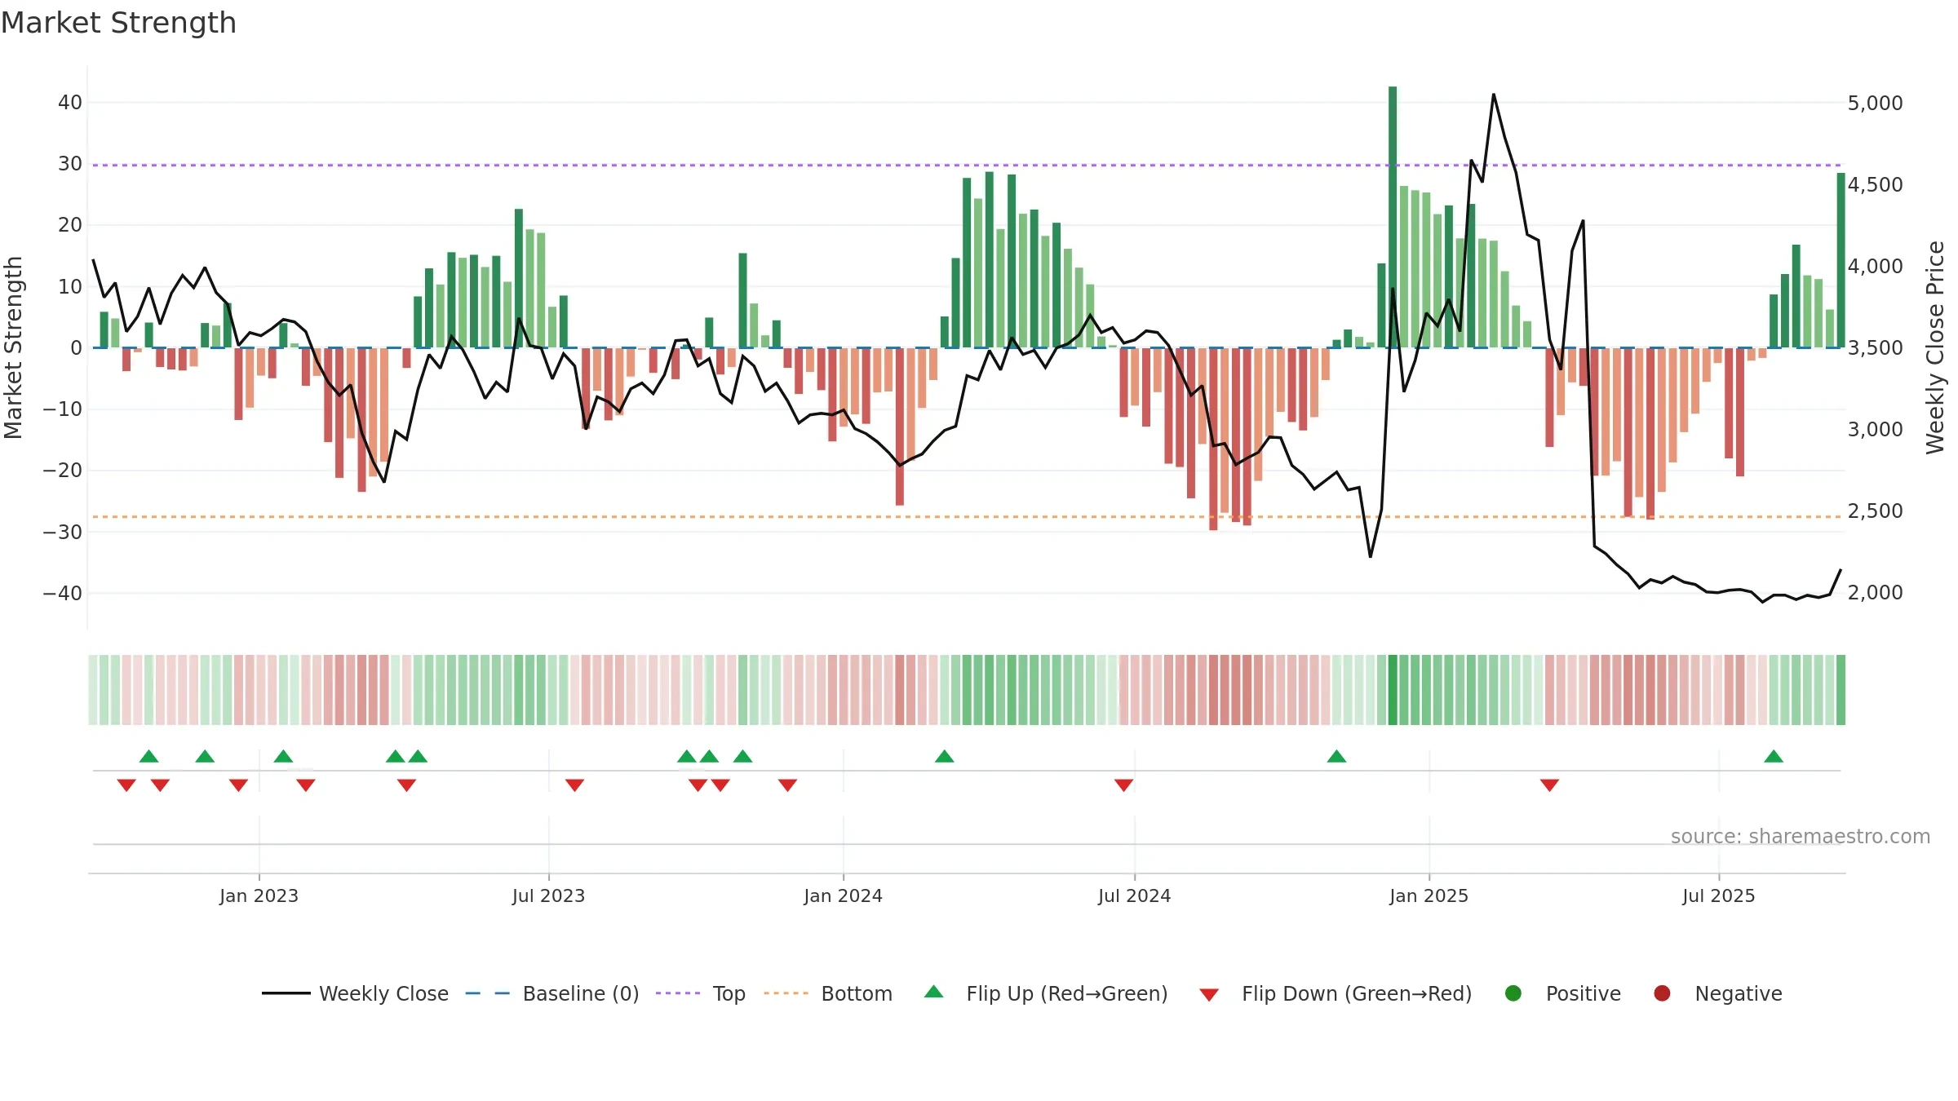1958x1101 pixels.
Task: Click the Jan 2024 x-axis label
Action: click(x=843, y=896)
